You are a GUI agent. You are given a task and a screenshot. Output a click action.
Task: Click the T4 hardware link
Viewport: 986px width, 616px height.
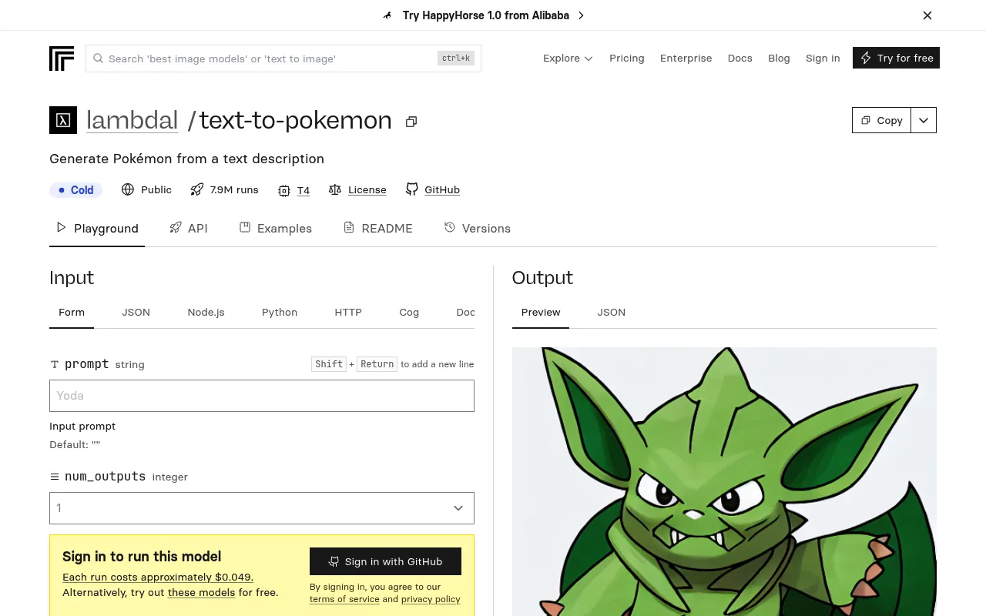(304, 190)
